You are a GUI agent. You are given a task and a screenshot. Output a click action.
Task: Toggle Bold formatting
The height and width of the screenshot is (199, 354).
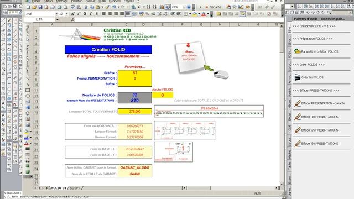(x=85, y=14)
